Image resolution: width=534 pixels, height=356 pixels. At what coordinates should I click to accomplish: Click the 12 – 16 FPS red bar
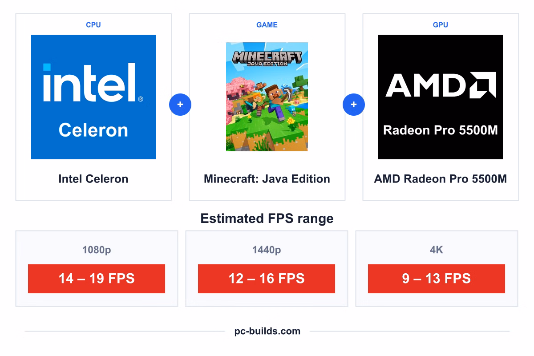(267, 279)
